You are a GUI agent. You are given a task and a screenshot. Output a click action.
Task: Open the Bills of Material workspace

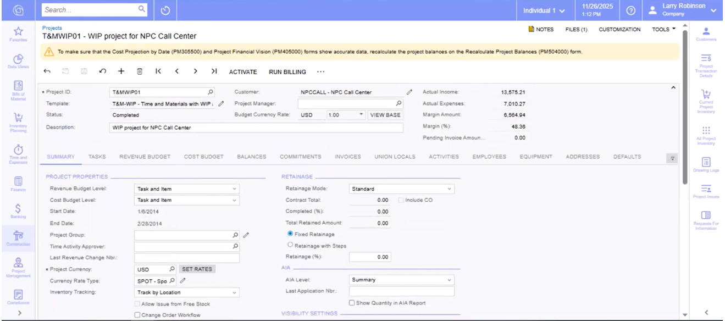18,89
